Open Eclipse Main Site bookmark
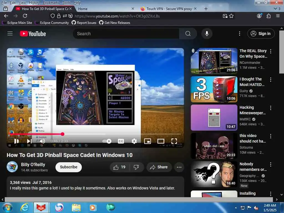Viewport: 284px width, 213px height. 17,23
